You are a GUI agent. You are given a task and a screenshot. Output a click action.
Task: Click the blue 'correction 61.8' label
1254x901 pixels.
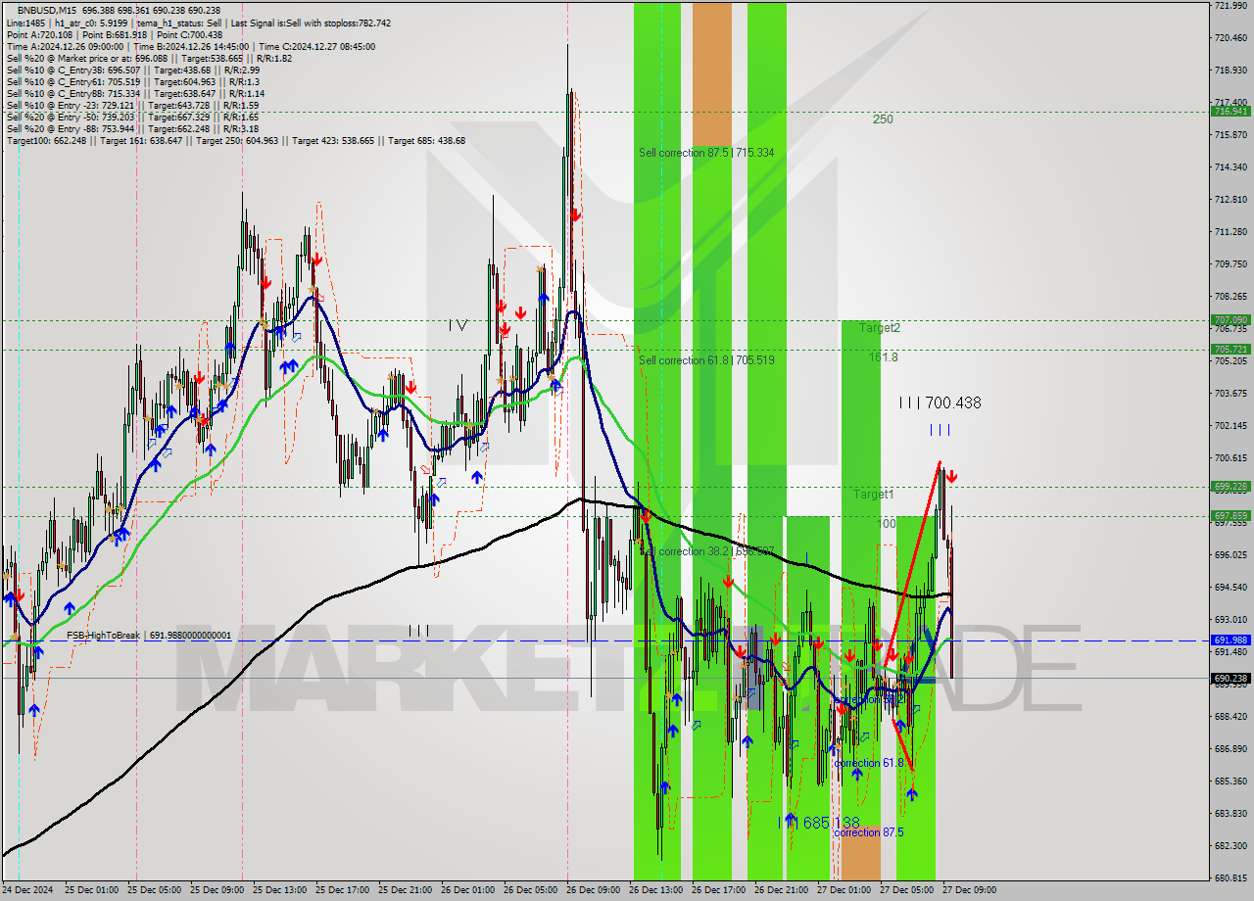pos(869,763)
